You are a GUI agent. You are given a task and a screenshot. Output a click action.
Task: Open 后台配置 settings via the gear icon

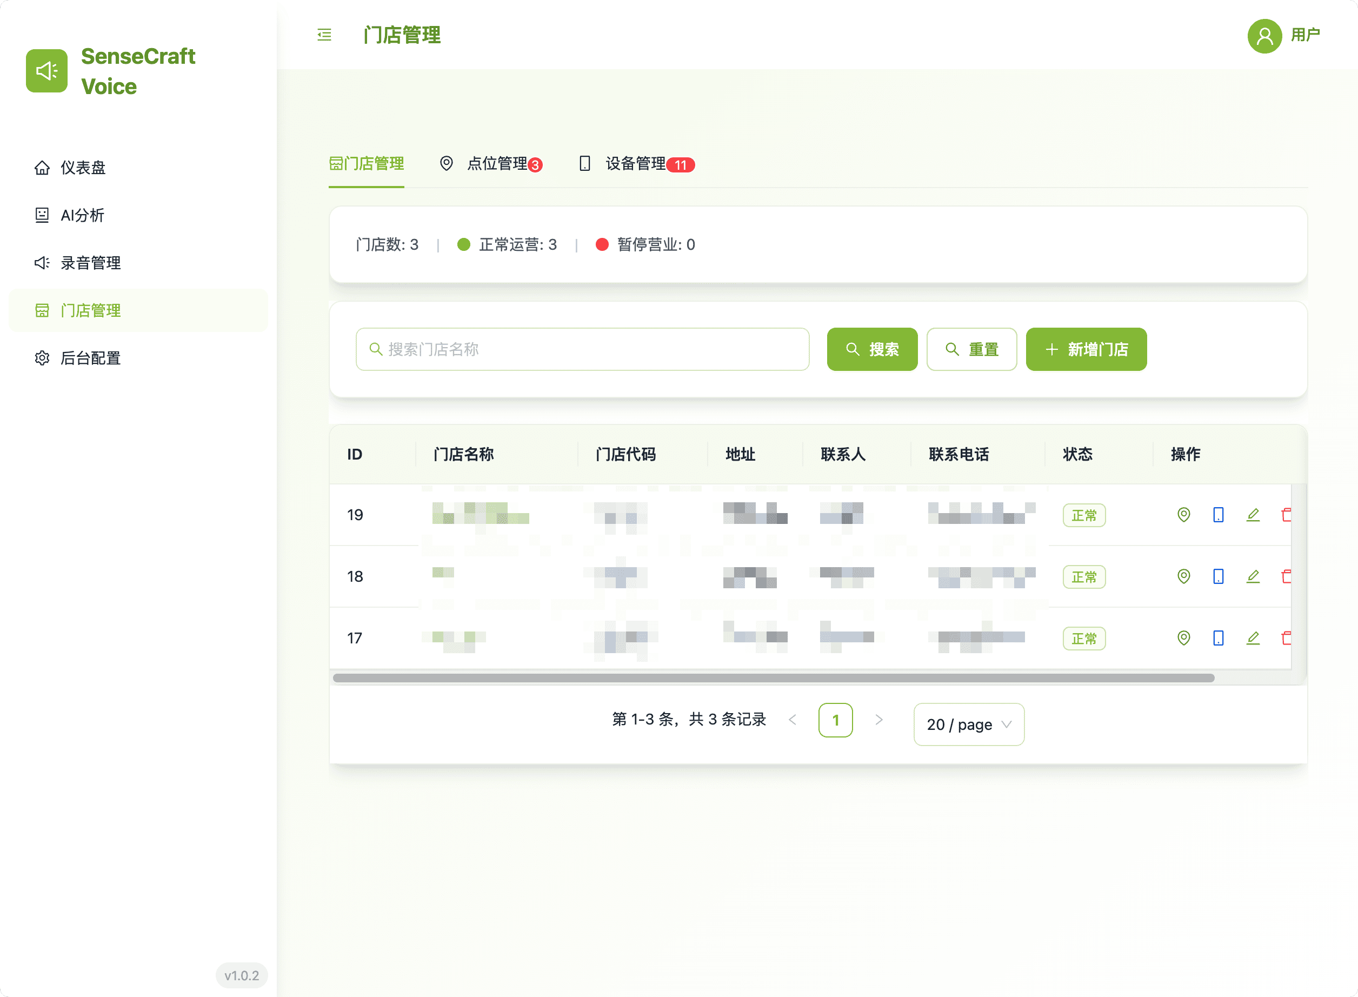[90, 358]
